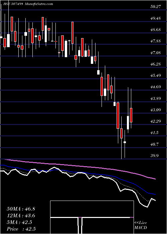The width and height of the screenshot is (167, 234).
Task: Click the 47.88 price axis label
Action: click(156, 41)
